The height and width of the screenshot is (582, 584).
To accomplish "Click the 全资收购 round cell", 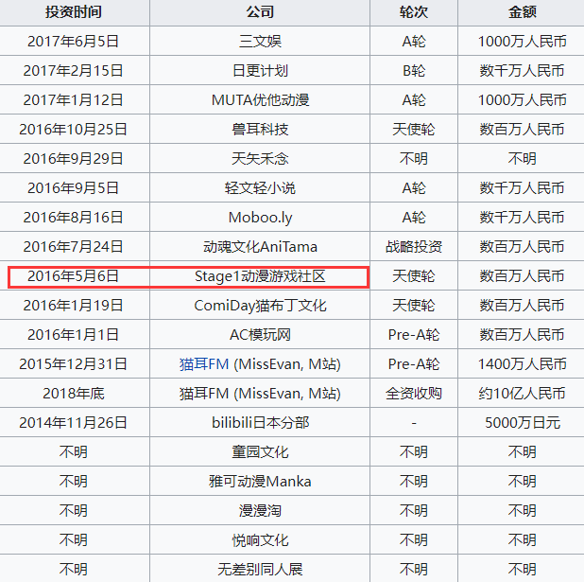I will (414, 394).
